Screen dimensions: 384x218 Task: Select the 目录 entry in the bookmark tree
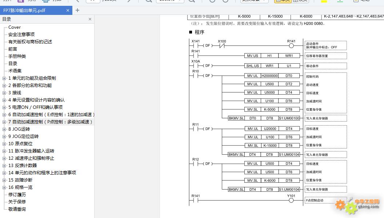tap(13, 64)
